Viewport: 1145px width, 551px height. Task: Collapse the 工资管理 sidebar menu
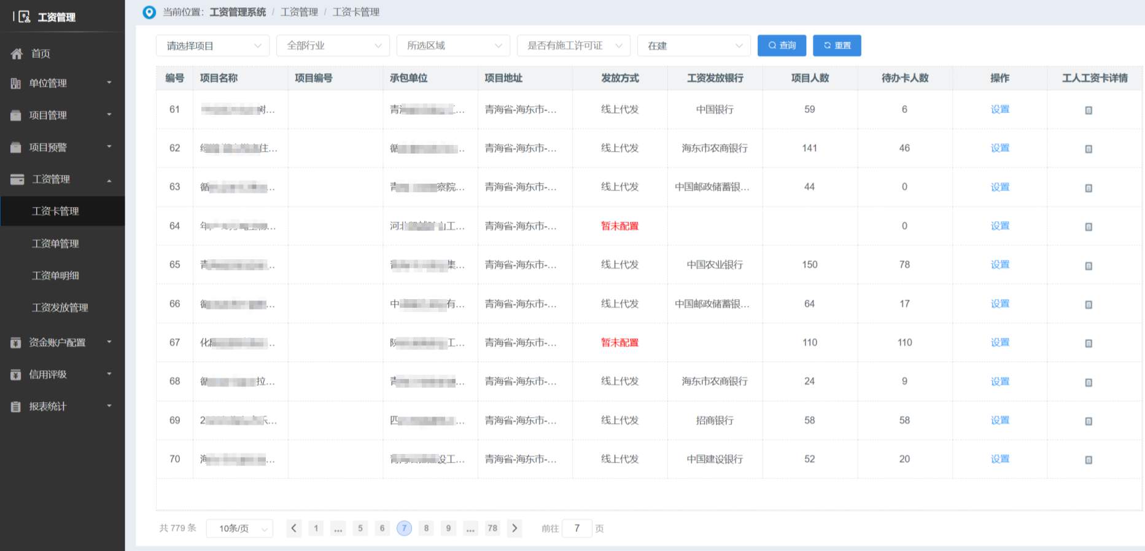pyautogui.click(x=61, y=179)
